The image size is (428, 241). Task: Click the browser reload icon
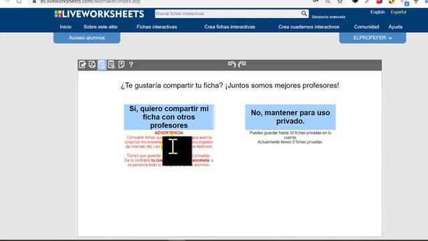(19, 1)
